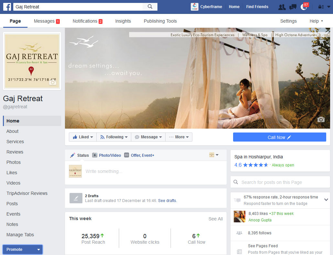
Task: Click the Status pencil icon
Action: click(72, 155)
